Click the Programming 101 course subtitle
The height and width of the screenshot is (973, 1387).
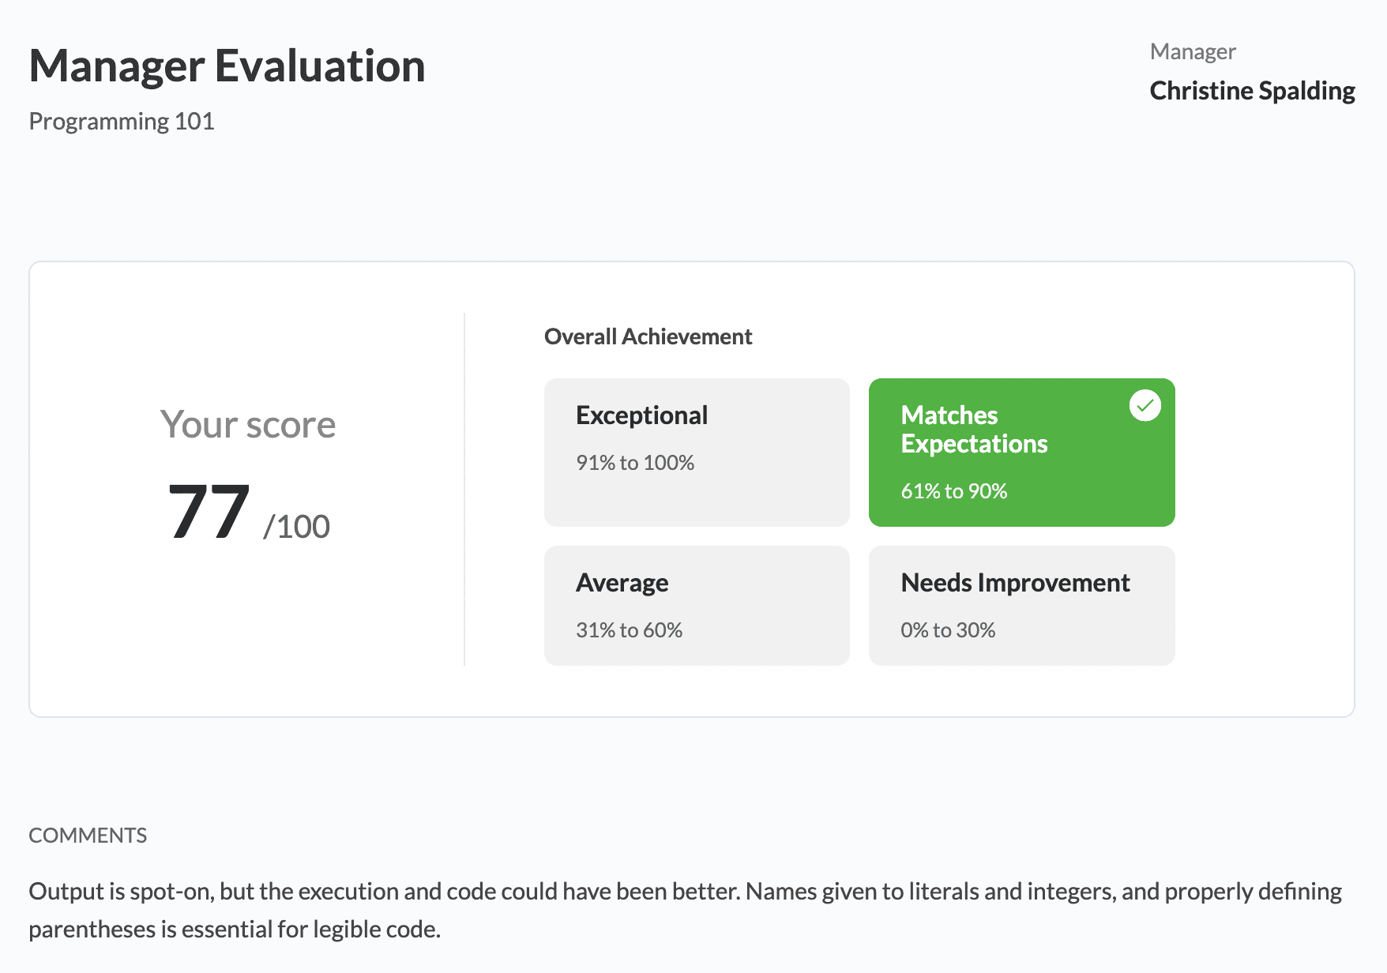(x=122, y=122)
